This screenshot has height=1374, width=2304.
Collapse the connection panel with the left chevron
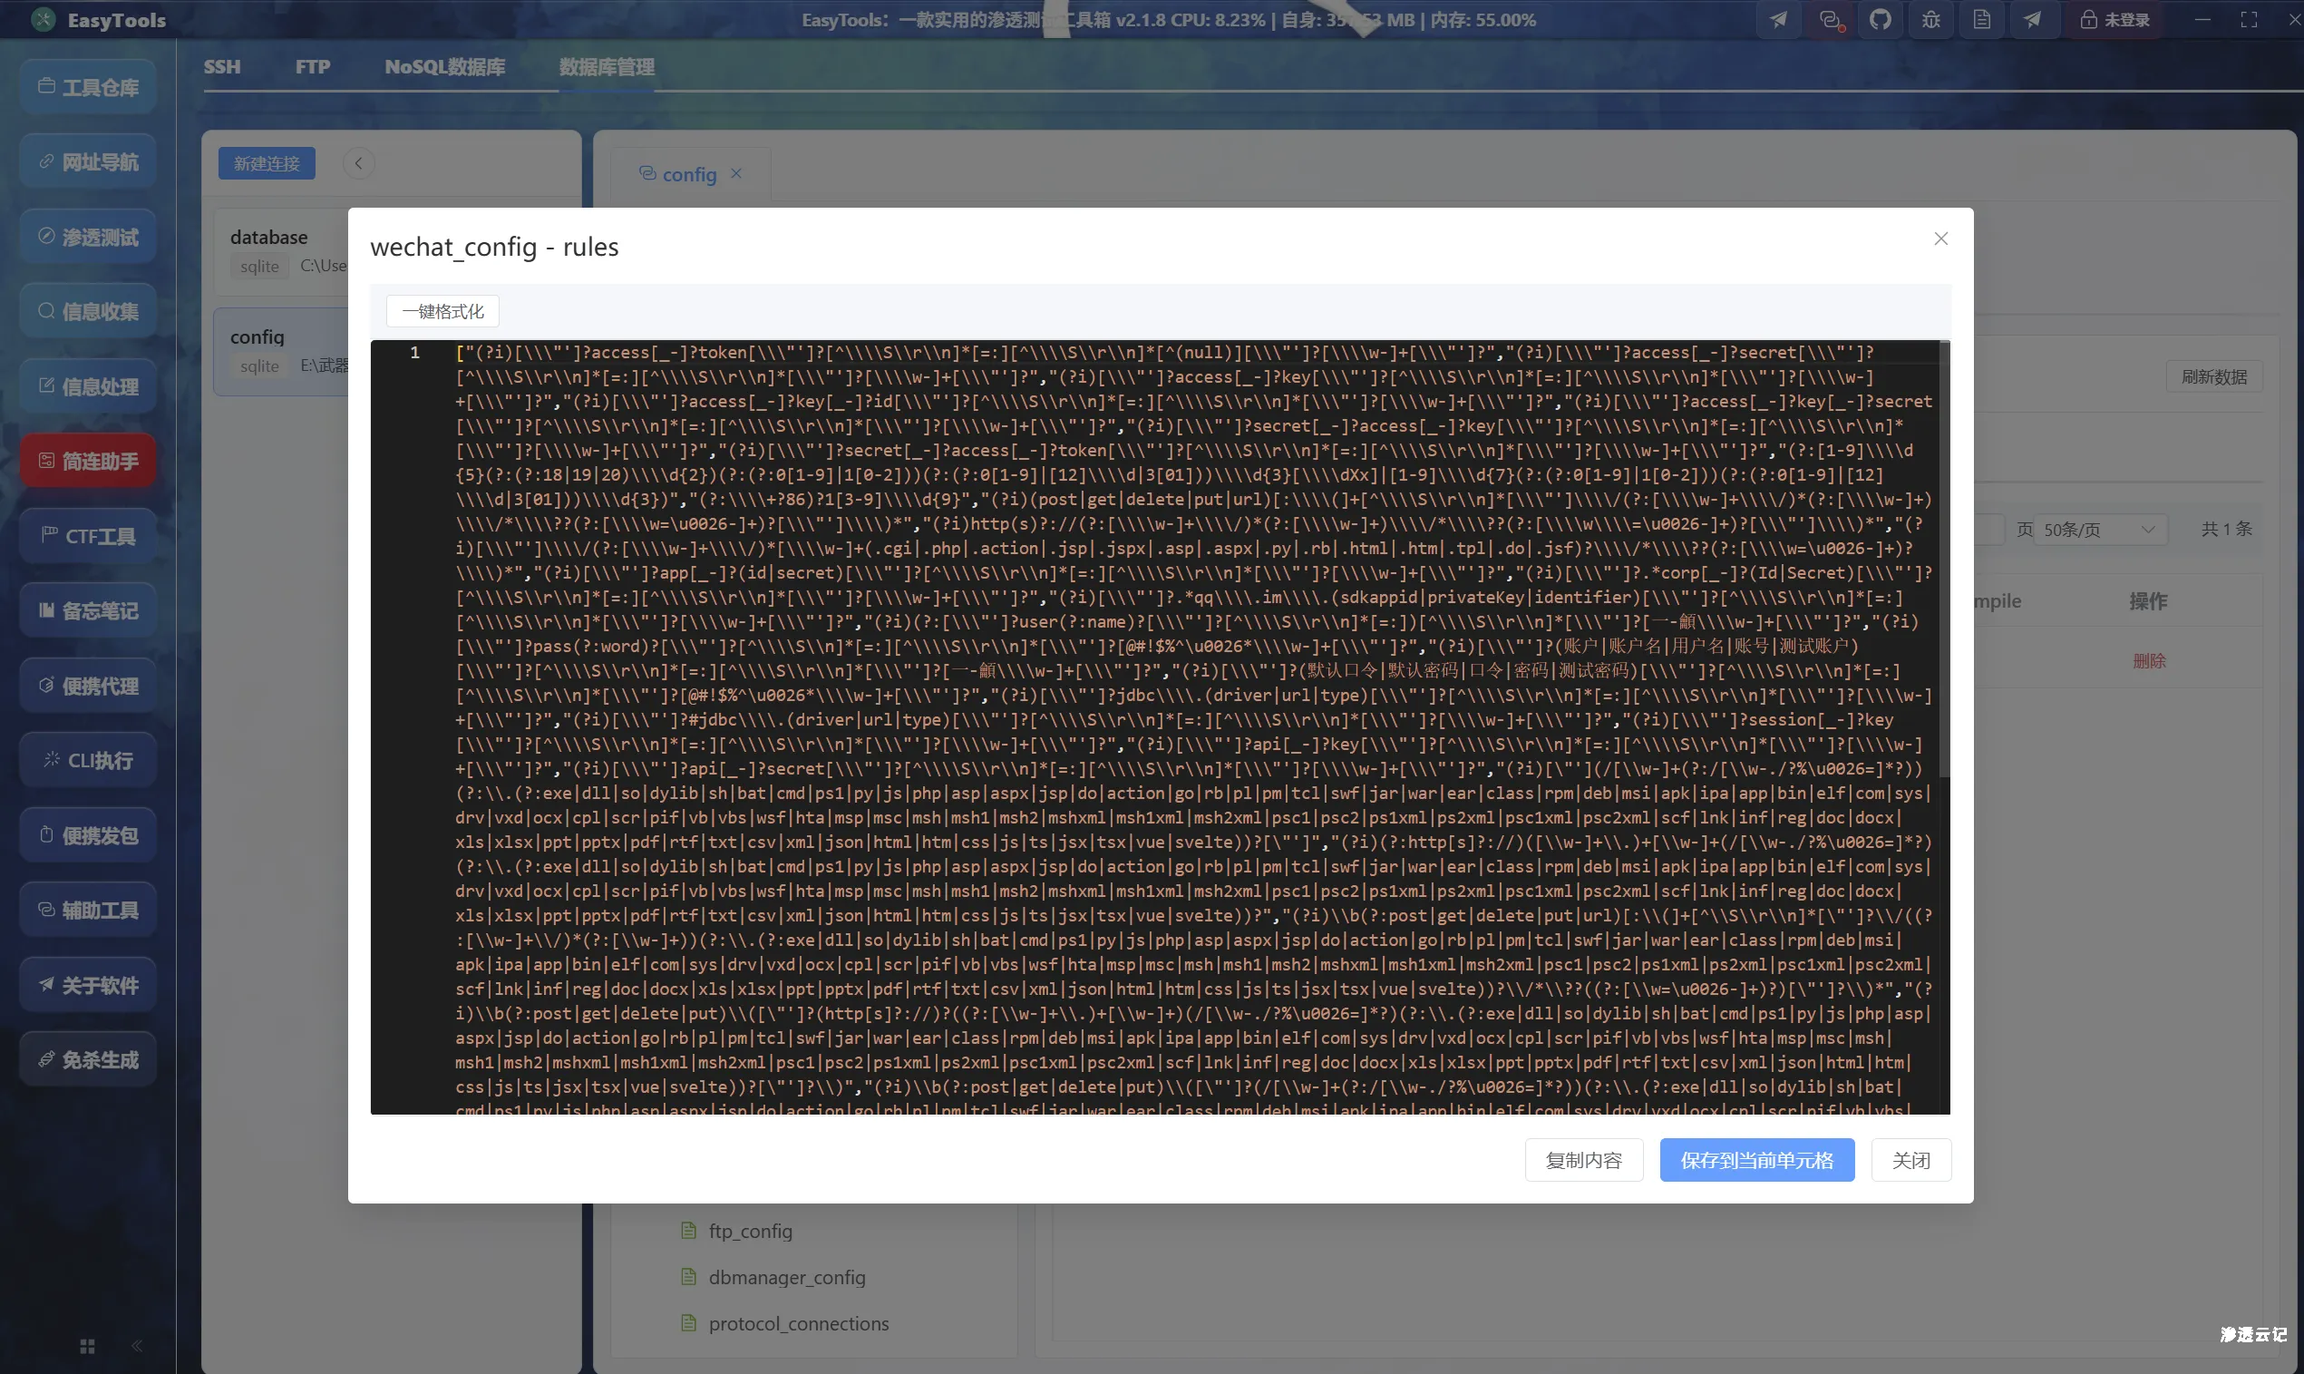click(x=358, y=164)
